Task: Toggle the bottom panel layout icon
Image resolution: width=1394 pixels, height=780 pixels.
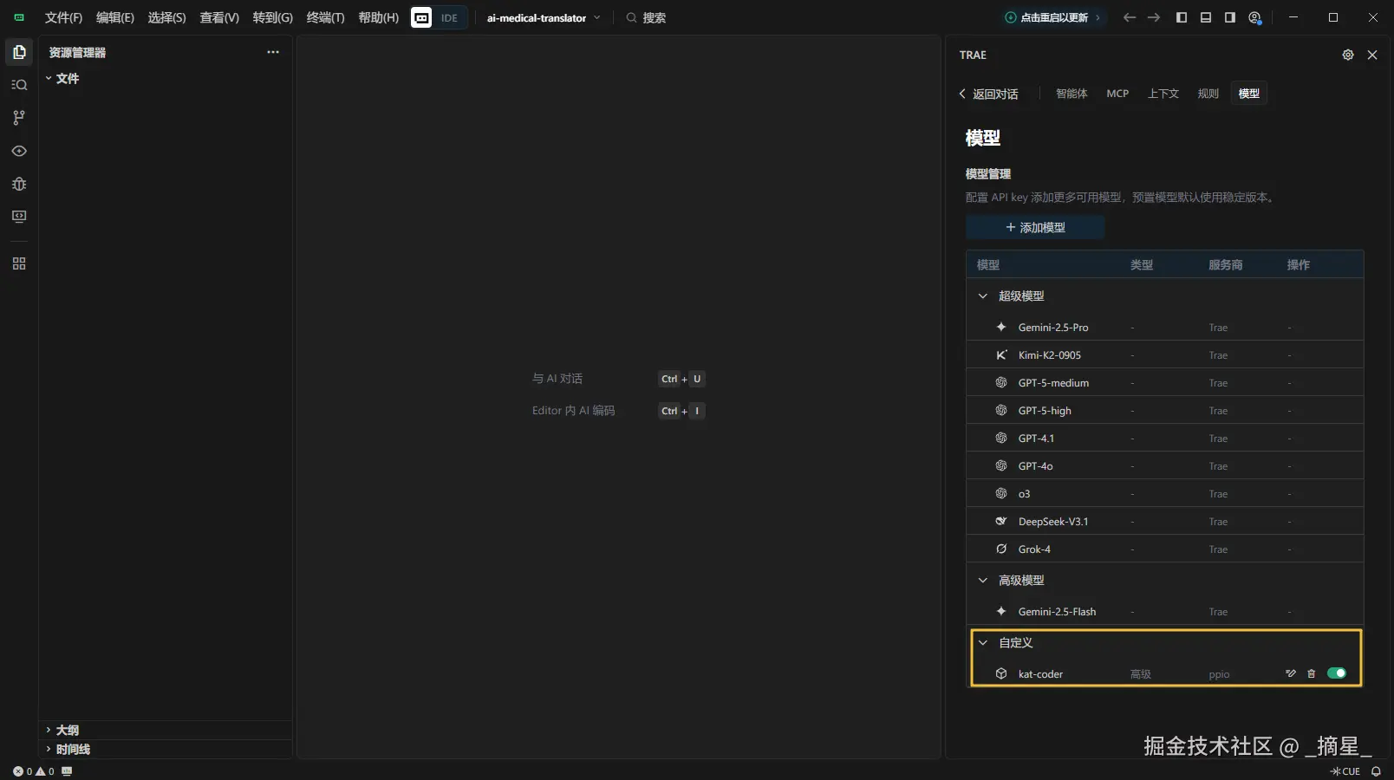Action: click(x=1206, y=17)
